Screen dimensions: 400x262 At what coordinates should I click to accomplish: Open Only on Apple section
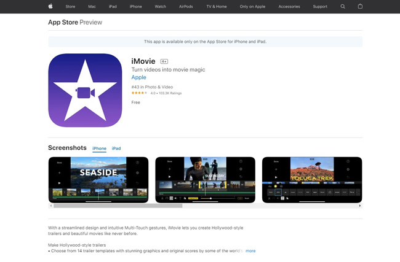coord(252,7)
